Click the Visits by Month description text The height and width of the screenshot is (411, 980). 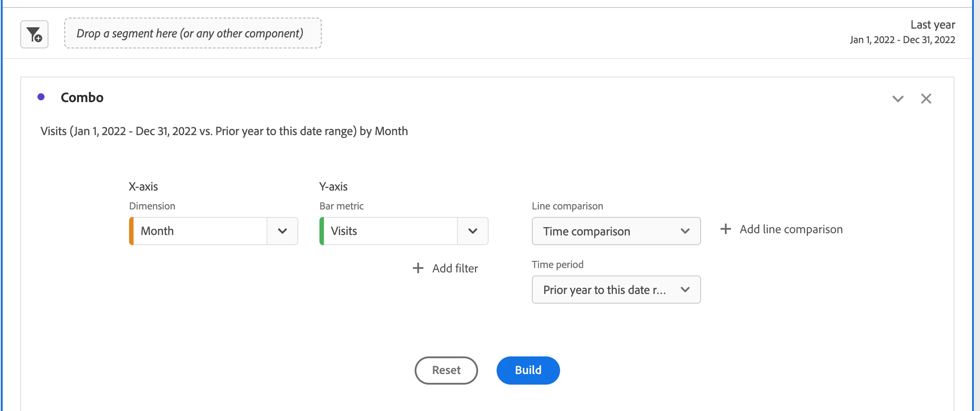point(224,131)
